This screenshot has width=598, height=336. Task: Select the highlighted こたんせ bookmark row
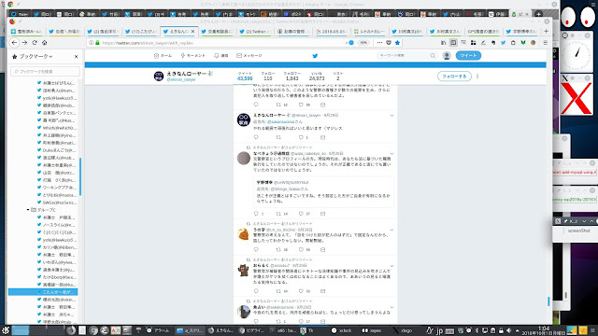point(43,292)
